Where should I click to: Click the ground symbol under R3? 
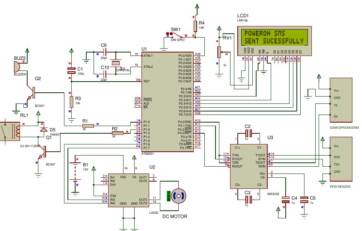coord(71,121)
